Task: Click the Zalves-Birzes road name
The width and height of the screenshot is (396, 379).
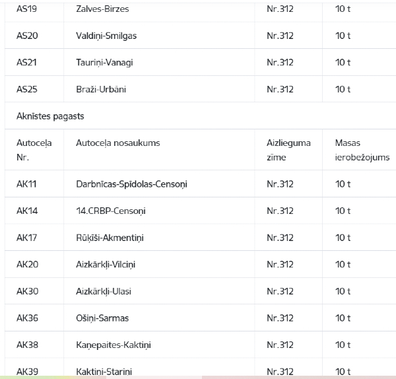Action: (x=102, y=9)
